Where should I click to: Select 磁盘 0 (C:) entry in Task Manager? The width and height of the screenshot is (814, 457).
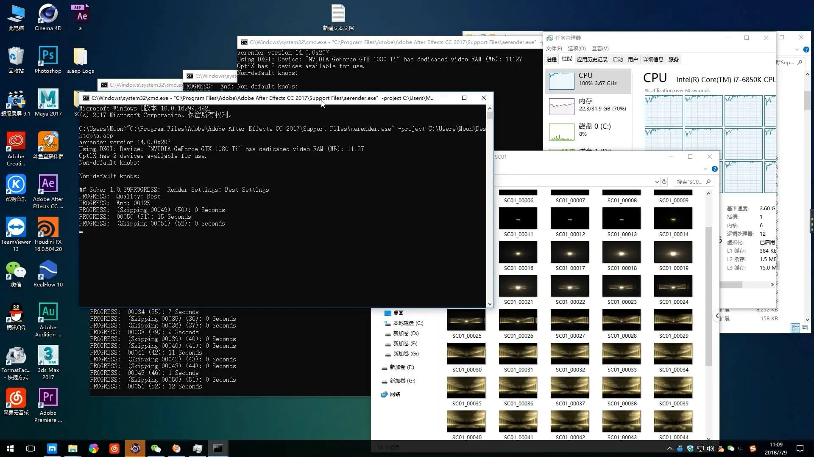coord(588,131)
